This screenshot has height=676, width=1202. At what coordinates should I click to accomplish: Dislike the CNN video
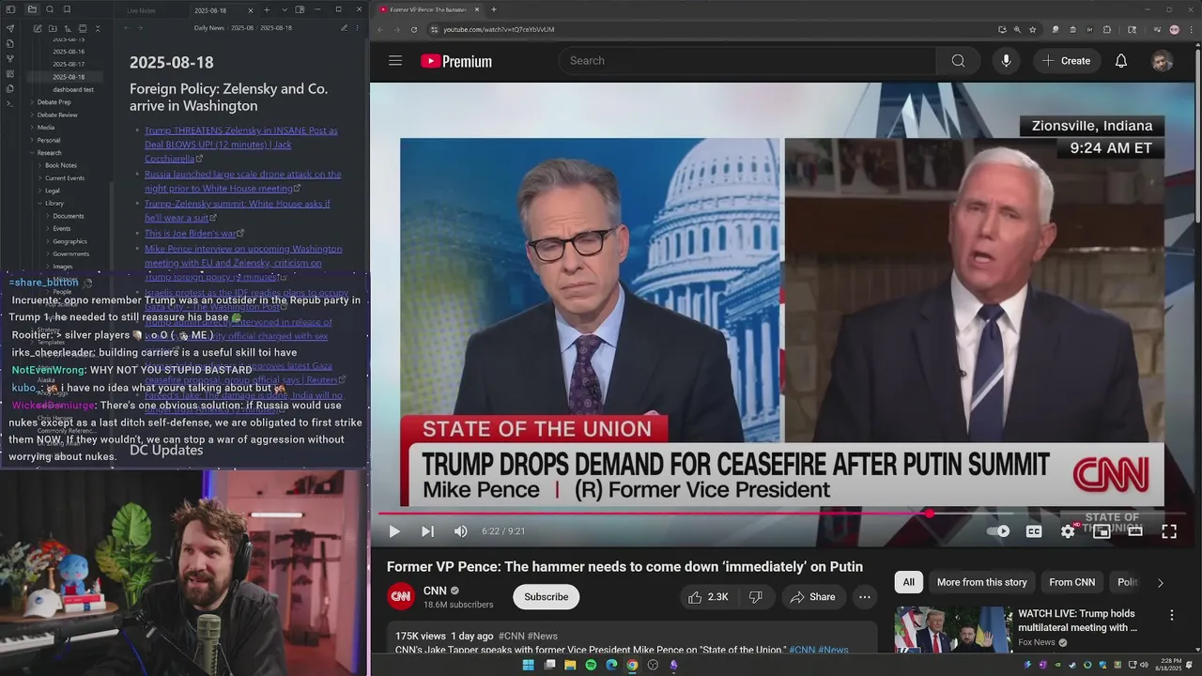point(755,597)
